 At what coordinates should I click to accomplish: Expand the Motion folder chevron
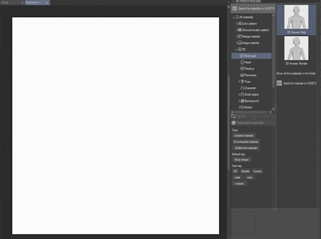[x=239, y=107]
